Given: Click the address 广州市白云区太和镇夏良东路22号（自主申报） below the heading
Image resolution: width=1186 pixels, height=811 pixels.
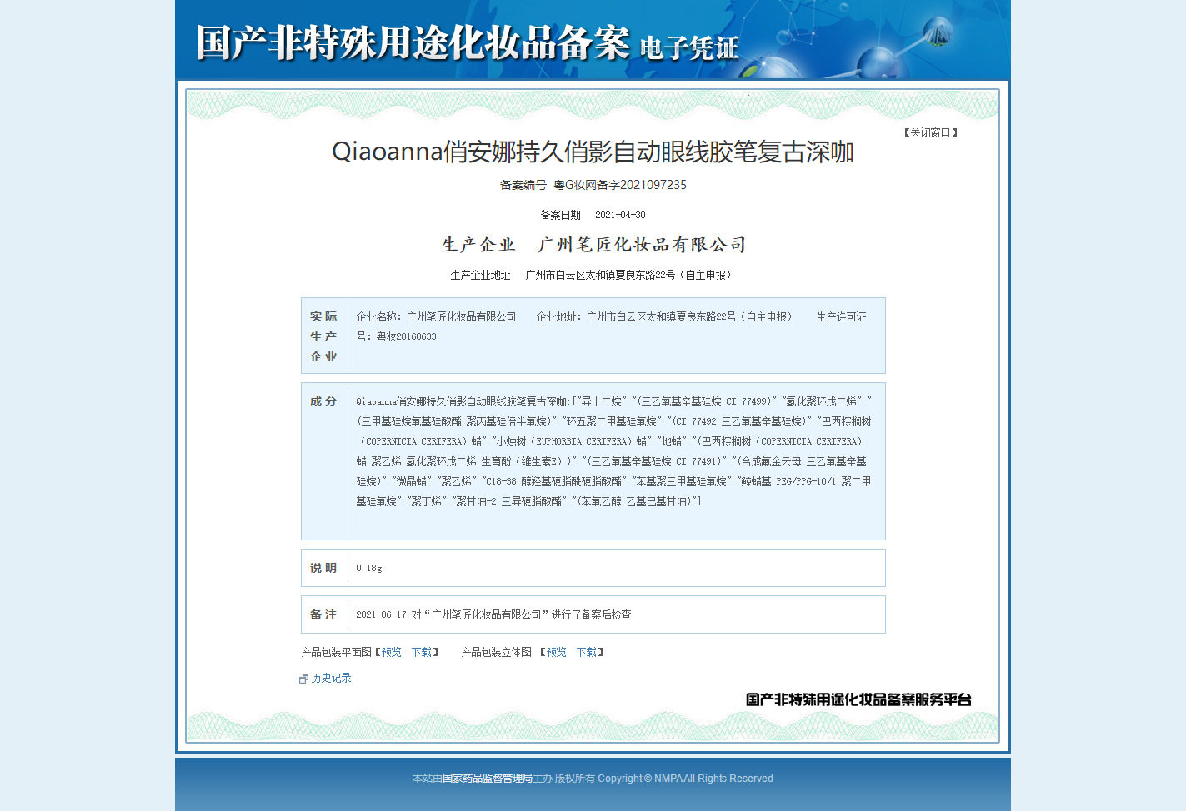Looking at the screenshot, I should 630,275.
